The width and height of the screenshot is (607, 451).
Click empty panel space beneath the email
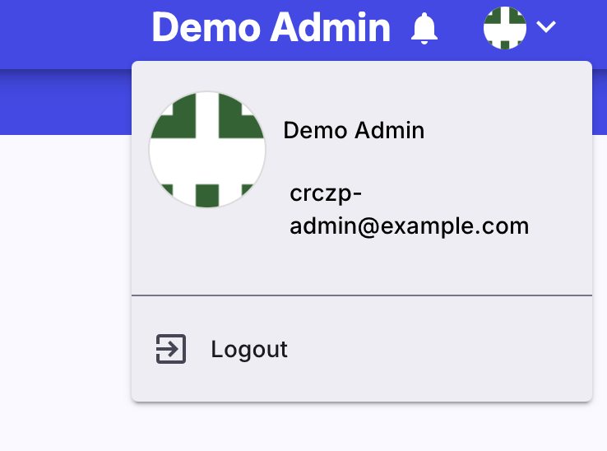(362, 267)
